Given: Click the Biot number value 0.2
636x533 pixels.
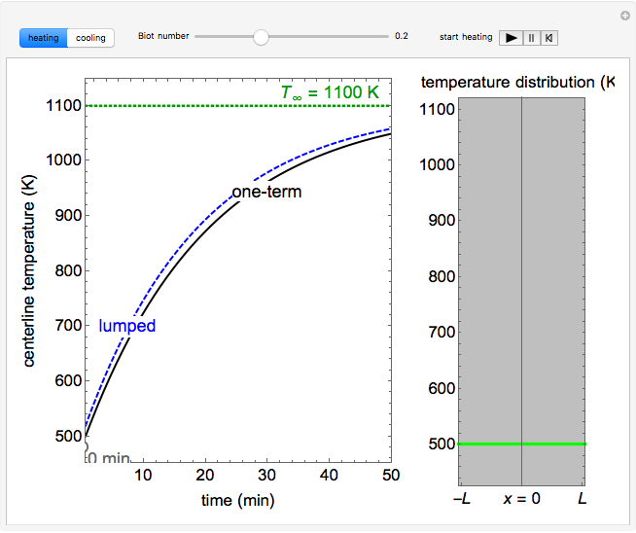Looking at the screenshot, I should 402,37.
